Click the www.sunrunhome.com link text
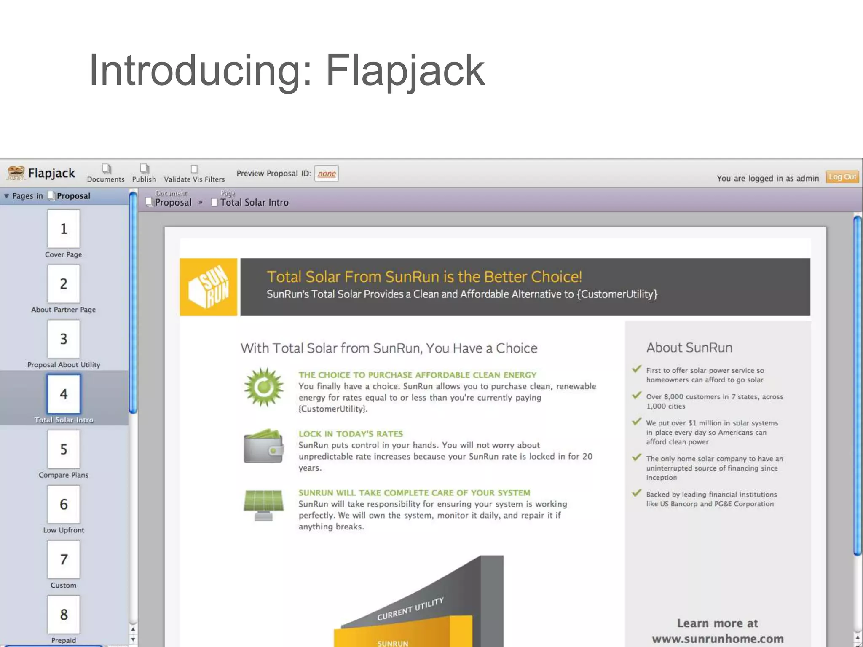The height and width of the screenshot is (647, 863). [x=718, y=639]
